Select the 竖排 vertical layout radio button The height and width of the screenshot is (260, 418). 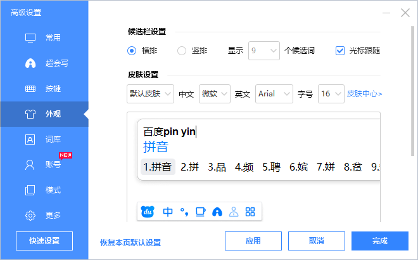click(182, 51)
